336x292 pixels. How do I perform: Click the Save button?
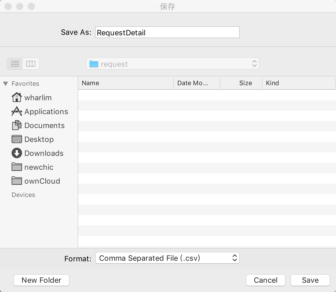(x=310, y=280)
